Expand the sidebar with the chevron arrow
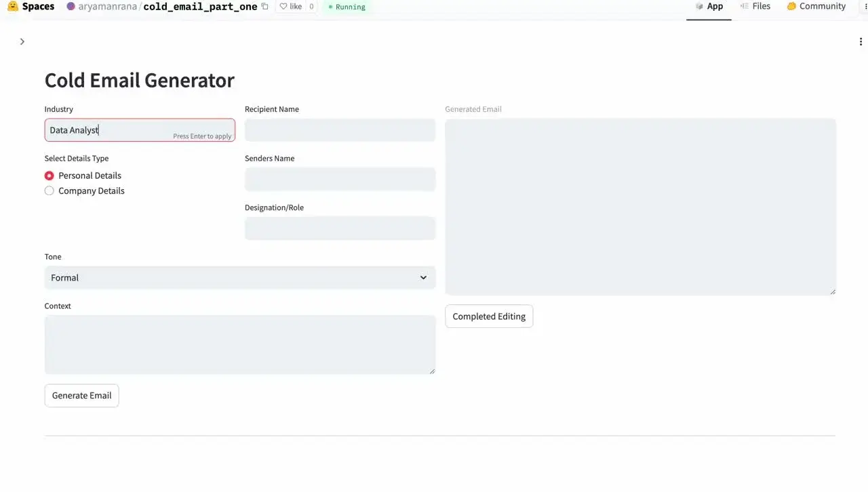Image resolution: width=868 pixels, height=492 pixels. (x=22, y=41)
